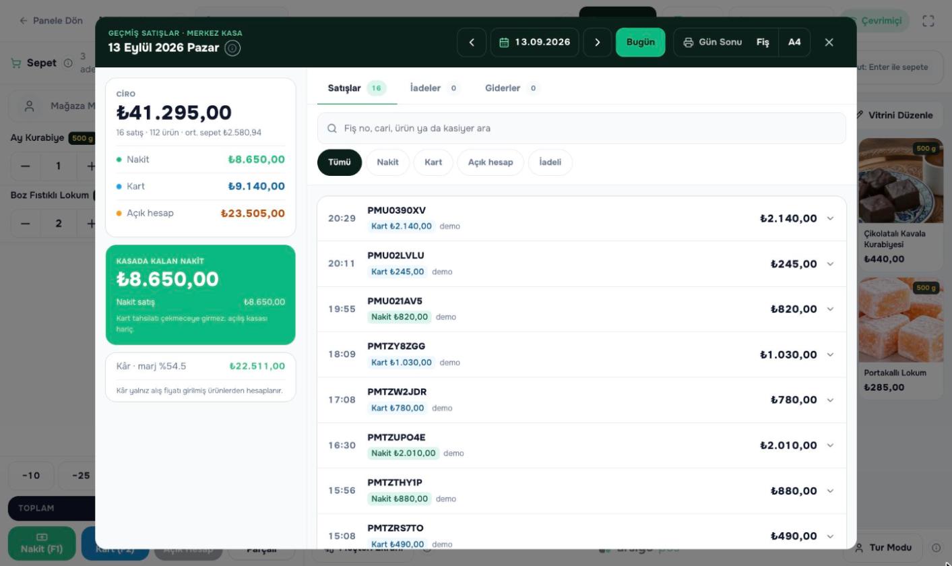The width and height of the screenshot is (952, 566).
Task: Open the Satışlar tab
Action: point(357,88)
